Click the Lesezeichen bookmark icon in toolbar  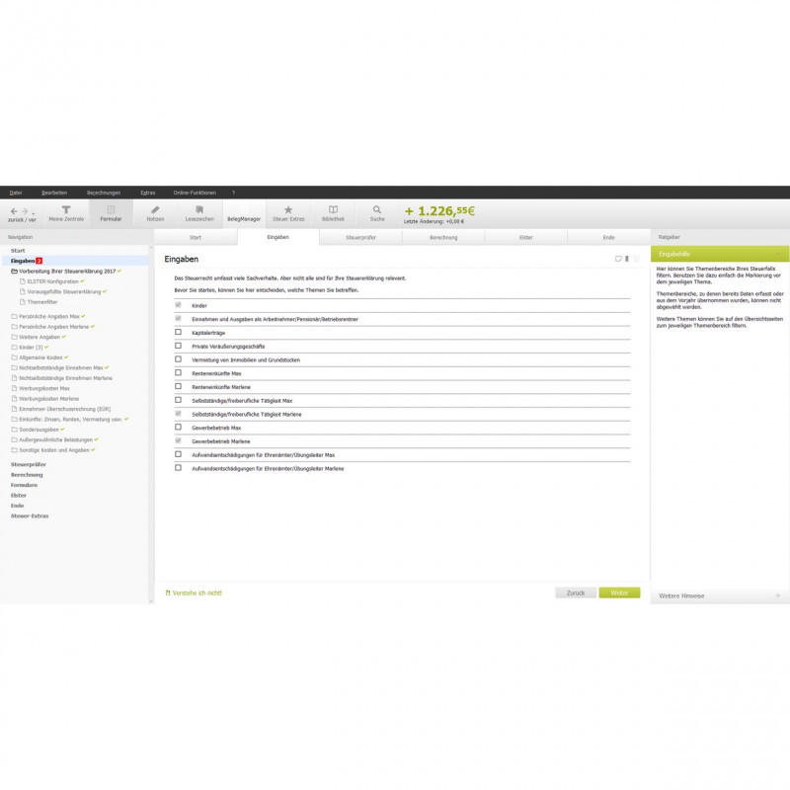click(x=198, y=213)
